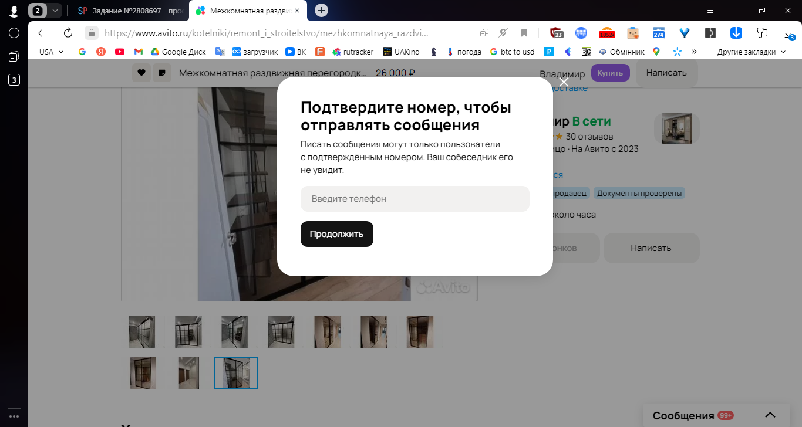The image size is (802, 427).
Task: Select the last highlighted photo thumbnail
Action: pyautogui.click(x=235, y=373)
